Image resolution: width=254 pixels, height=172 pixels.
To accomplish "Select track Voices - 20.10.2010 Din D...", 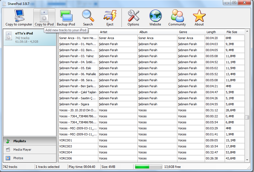I will pos(151,110).
